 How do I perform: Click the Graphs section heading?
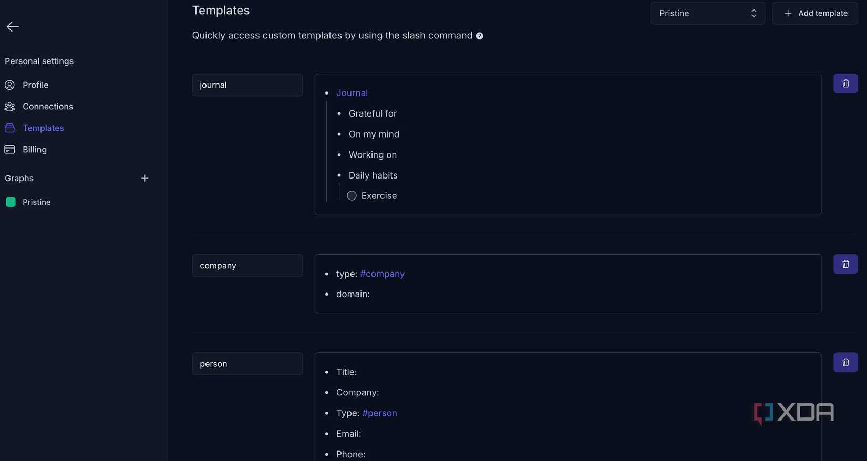pyautogui.click(x=19, y=178)
